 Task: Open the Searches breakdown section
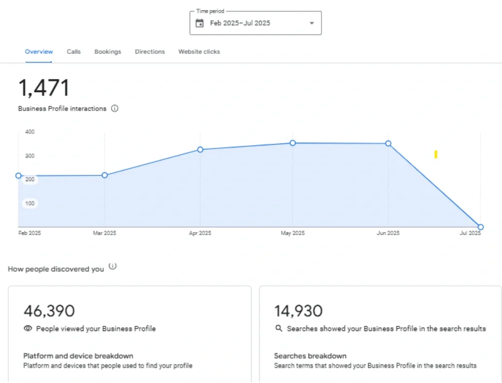point(310,356)
